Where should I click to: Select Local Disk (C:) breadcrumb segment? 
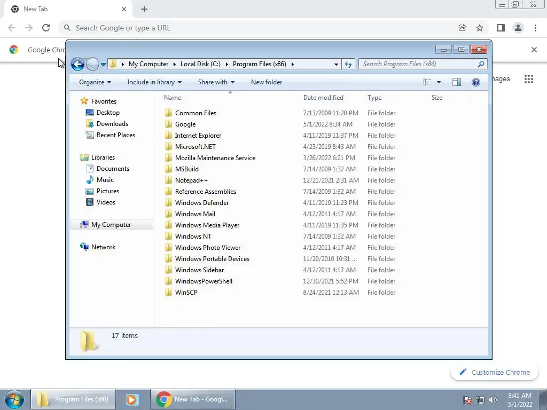(200, 64)
